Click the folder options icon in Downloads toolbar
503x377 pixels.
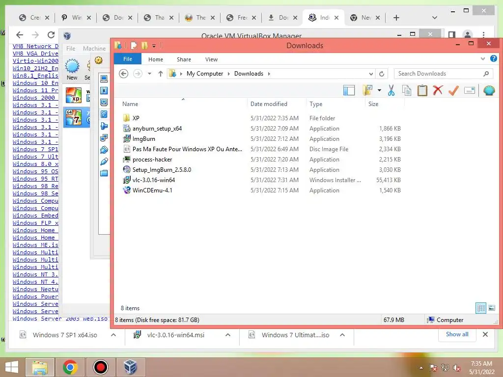(367, 90)
